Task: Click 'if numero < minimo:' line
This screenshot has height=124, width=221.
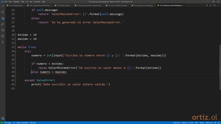Action: [48, 64]
